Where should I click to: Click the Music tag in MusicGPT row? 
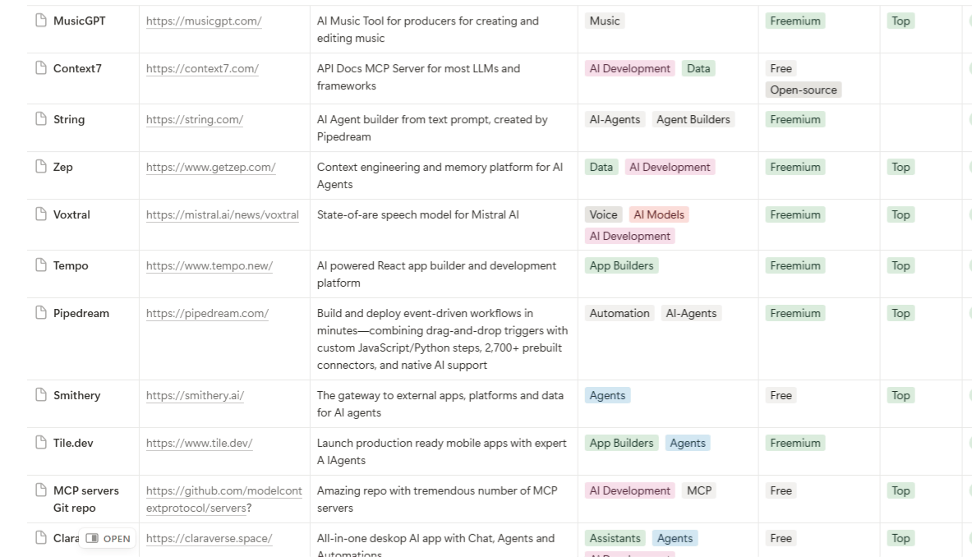pos(605,21)
